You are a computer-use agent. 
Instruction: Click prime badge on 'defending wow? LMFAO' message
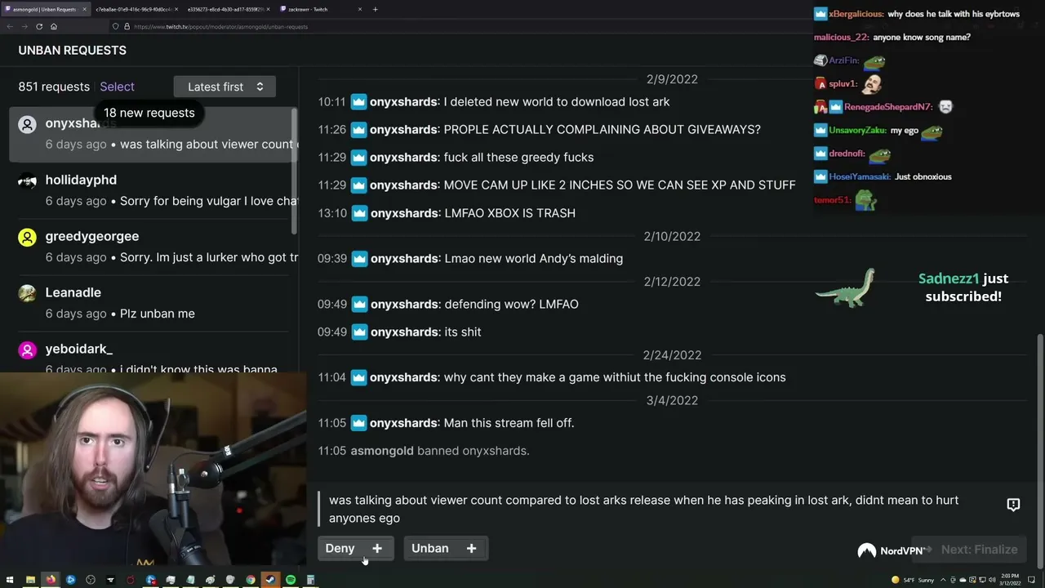tap(359, 305)
